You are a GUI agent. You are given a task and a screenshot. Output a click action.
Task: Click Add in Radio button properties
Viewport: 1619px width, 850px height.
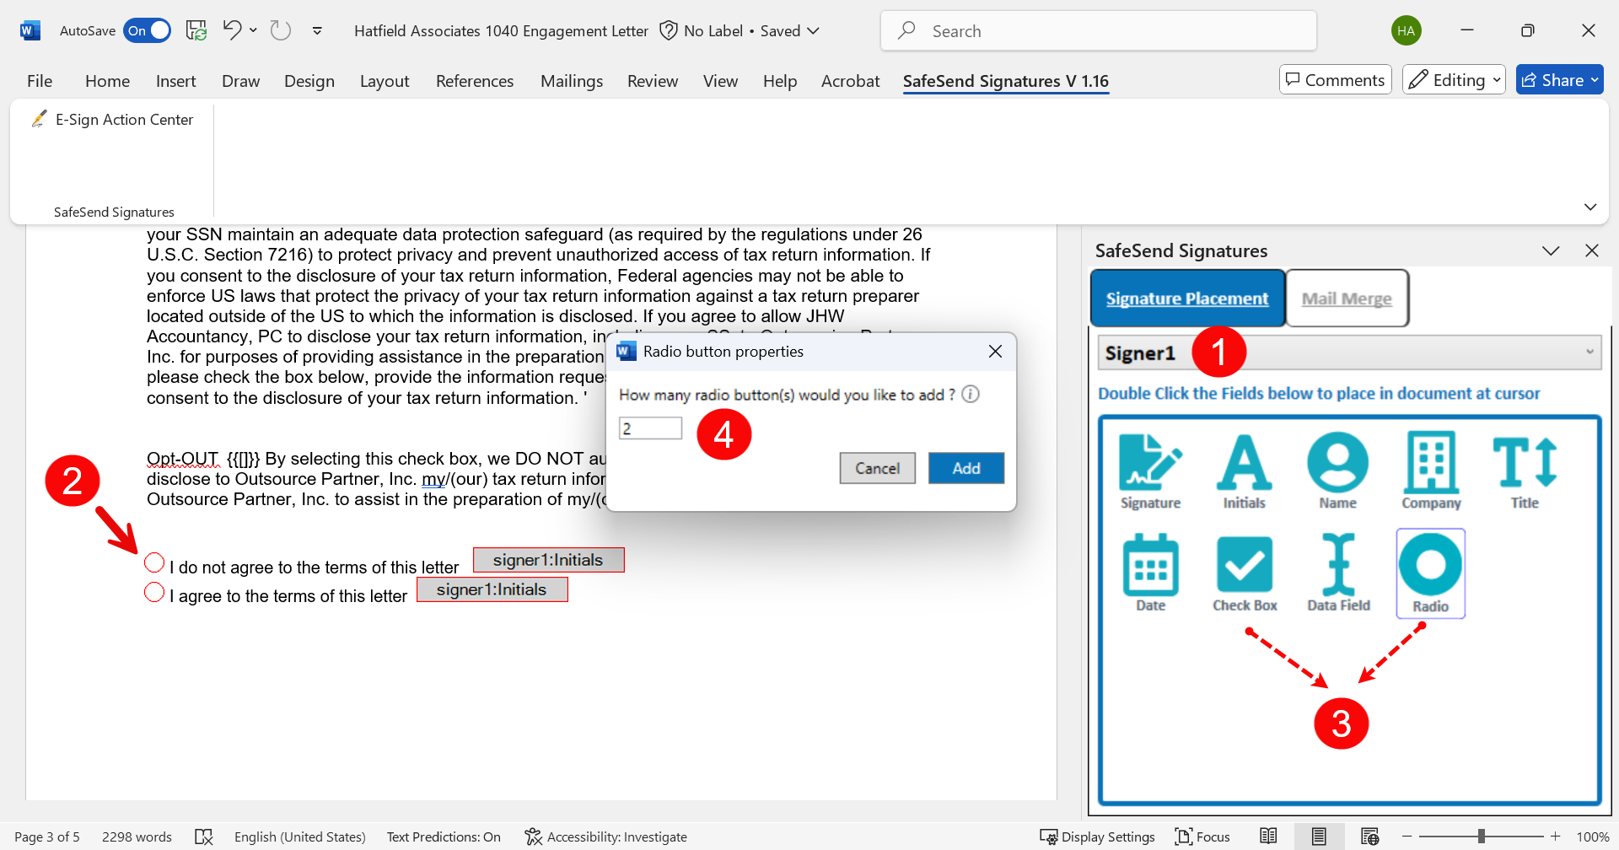(x=966, y=468)
